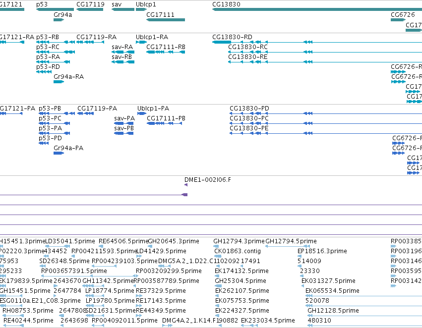422x328 pixels.
Task: Select protein CG13830-PE
Action: [249, 128]
